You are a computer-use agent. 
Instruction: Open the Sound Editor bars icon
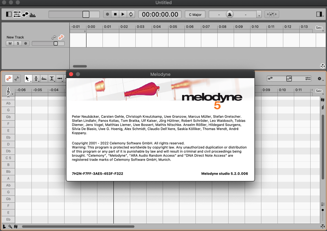tap(32, 15)
